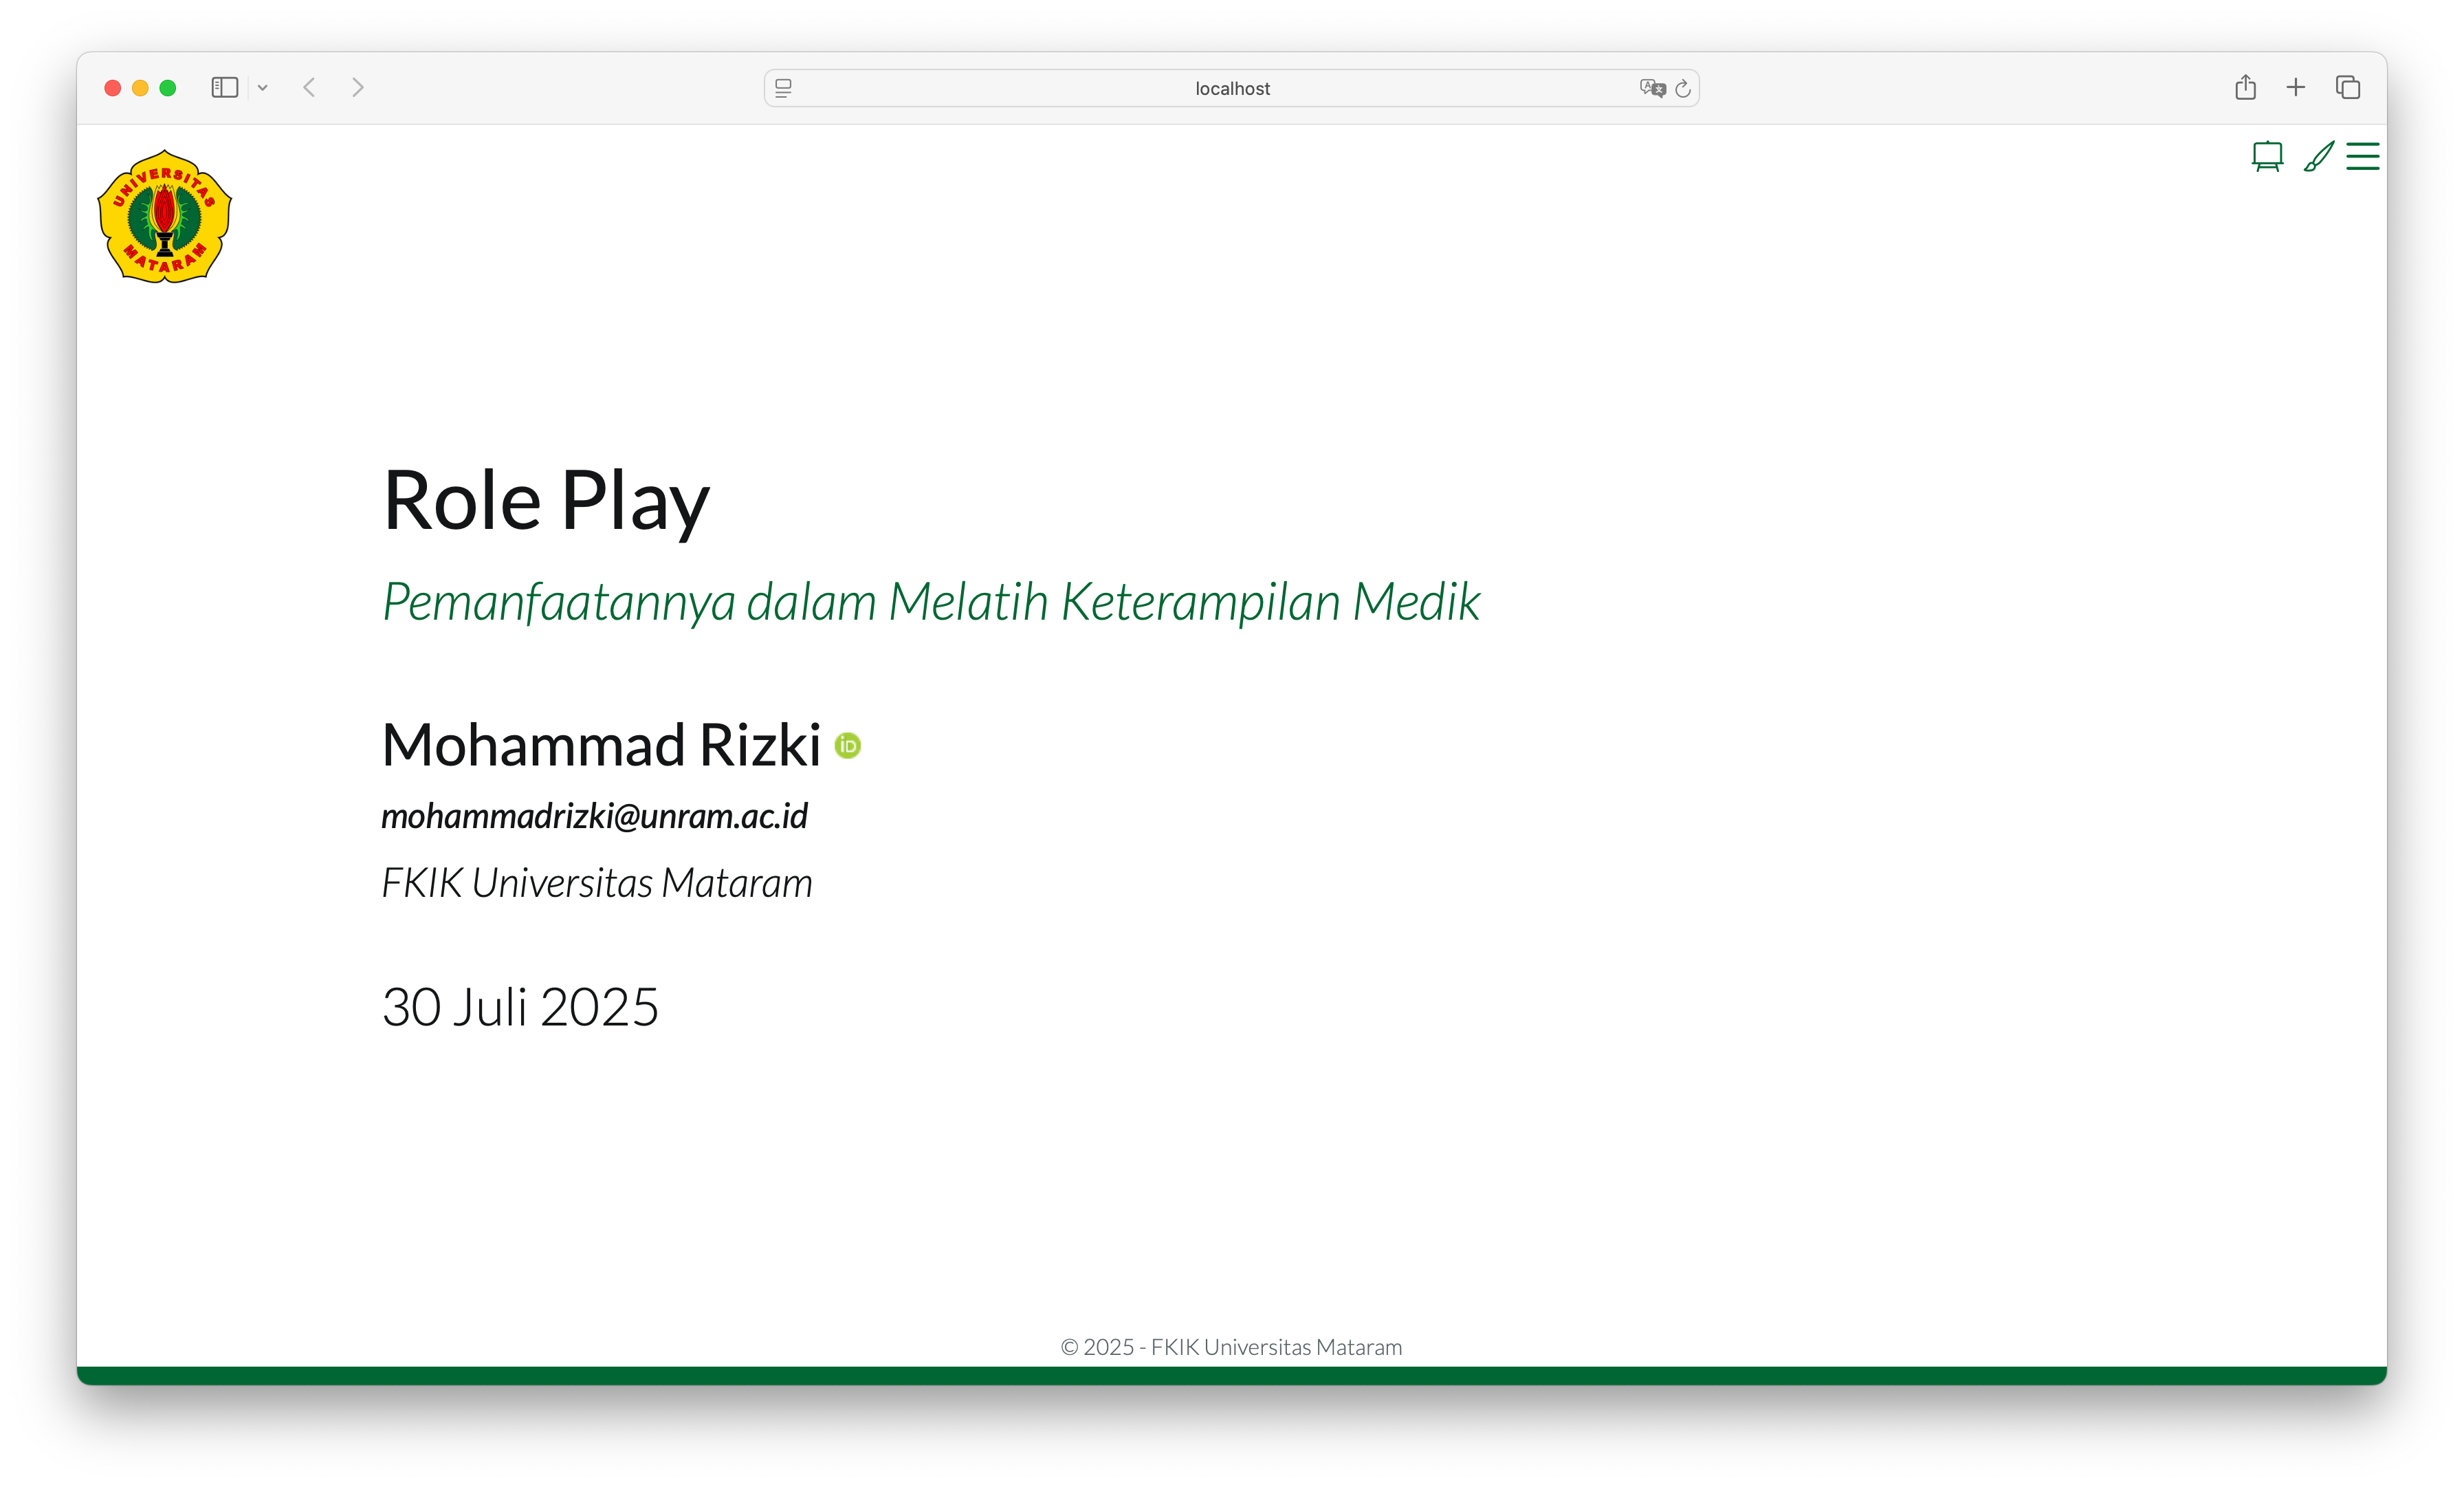Click the localhost address bar
This screenshot has width=2464, height=1487.
(1231, 88)
